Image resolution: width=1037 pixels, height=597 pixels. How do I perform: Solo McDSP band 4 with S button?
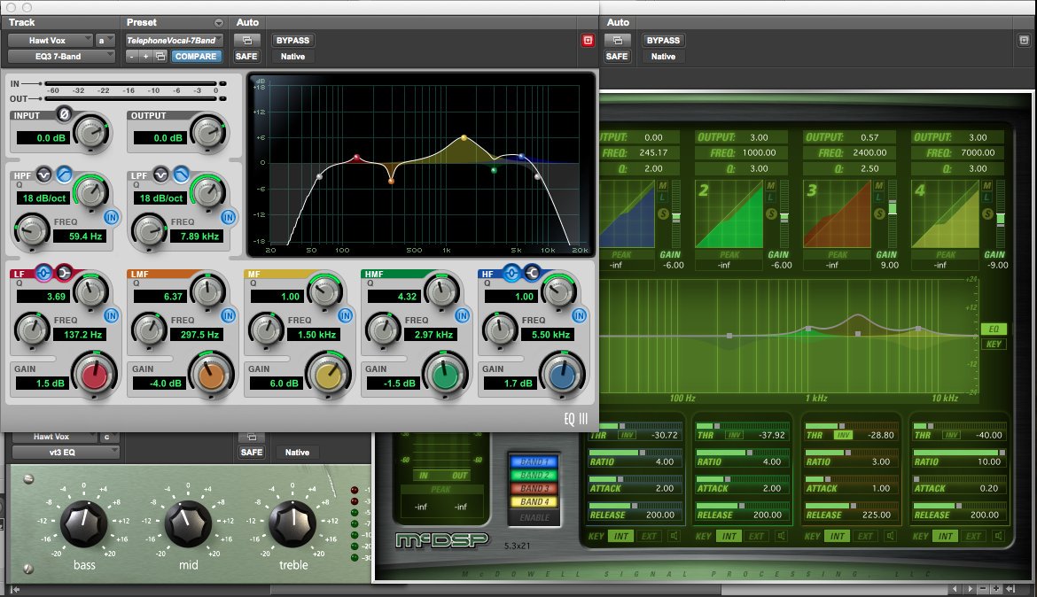point(987,214)
